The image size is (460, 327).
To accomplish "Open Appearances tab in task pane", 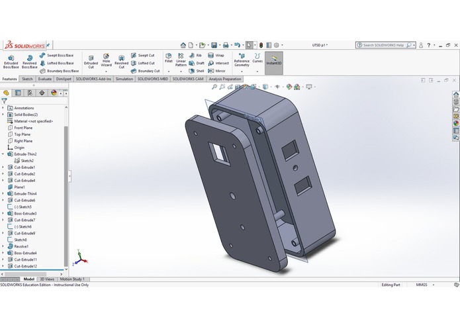I will (456, 123).
